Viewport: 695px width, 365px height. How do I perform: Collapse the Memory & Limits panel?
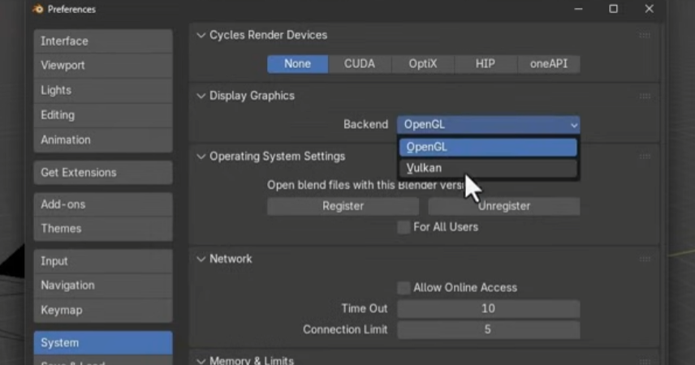pos(201,360)
